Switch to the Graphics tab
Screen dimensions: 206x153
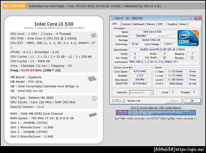click(x=172, y=24)
